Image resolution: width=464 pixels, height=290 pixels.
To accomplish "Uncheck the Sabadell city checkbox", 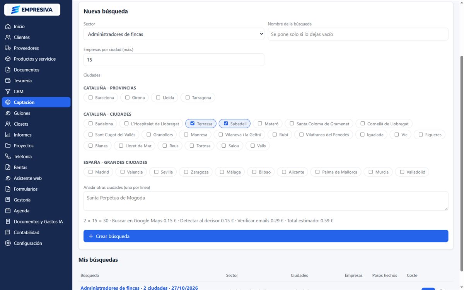I will coord(226,124).
